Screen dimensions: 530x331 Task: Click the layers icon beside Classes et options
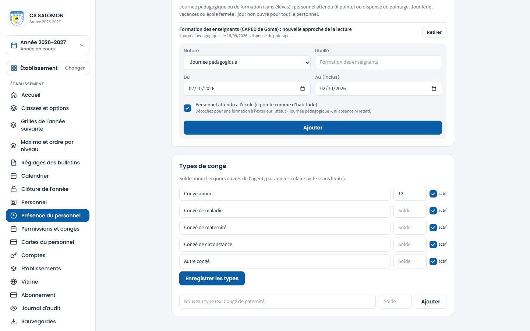coord(14,108)
